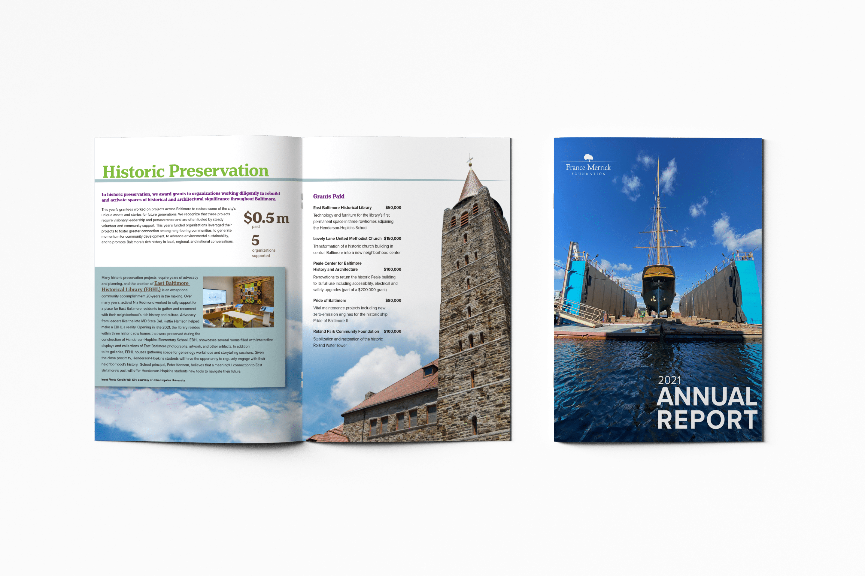Click 'Lovely Lane United Methodist Church' entry
Screen dimensions: 865x576
pyautogui.click(x=347, y=238)
